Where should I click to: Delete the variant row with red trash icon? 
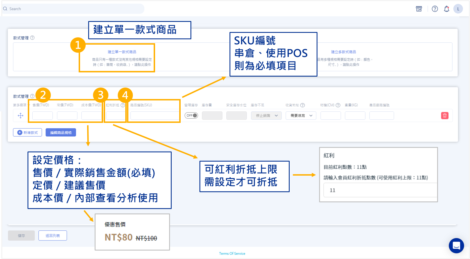[x=445, y=116]
